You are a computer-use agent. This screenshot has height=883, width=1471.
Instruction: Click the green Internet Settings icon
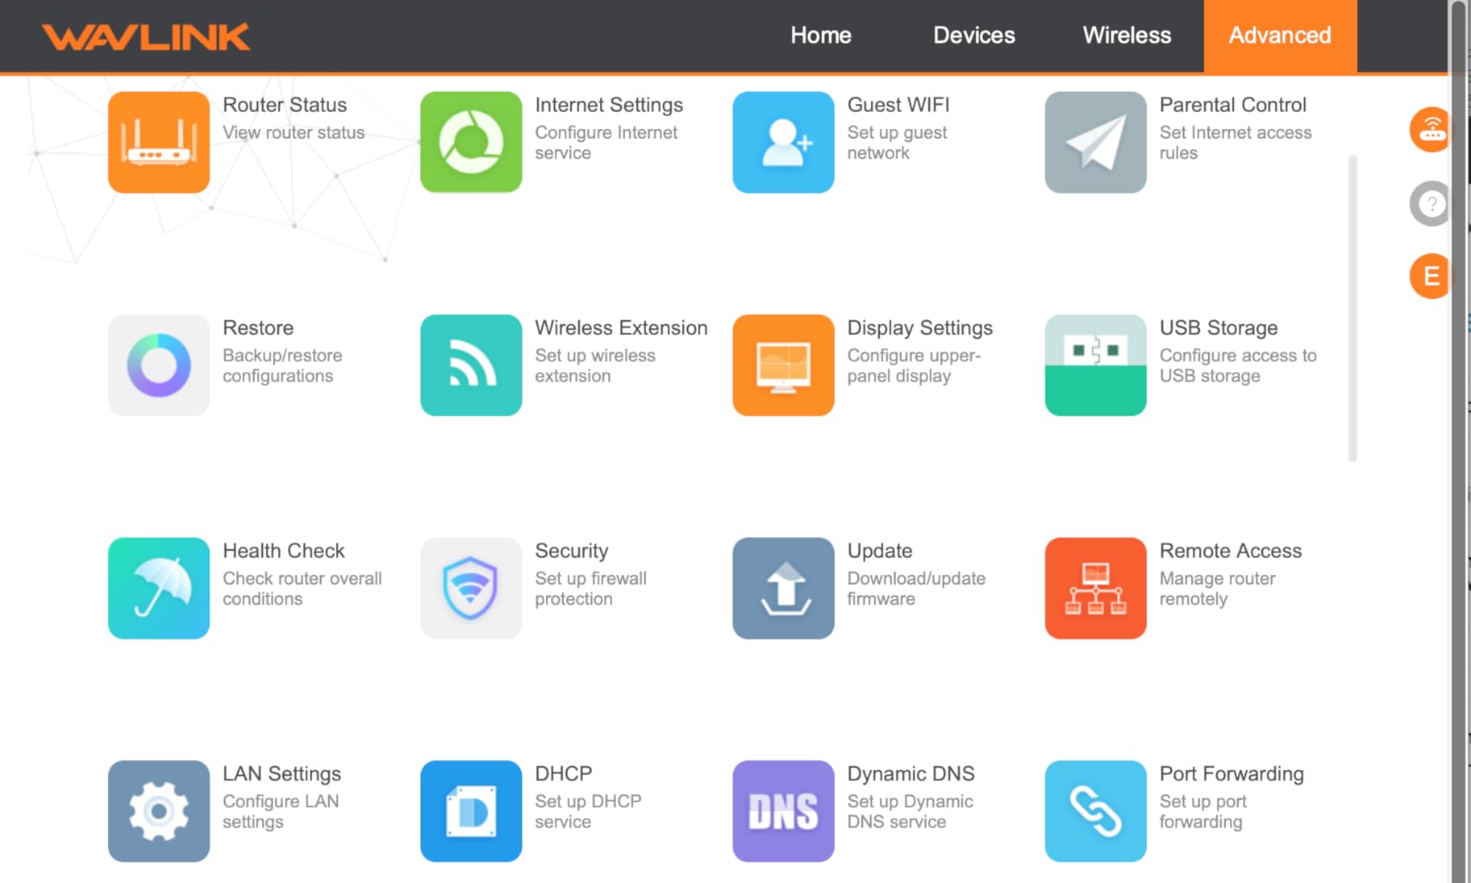coord(471,142)
